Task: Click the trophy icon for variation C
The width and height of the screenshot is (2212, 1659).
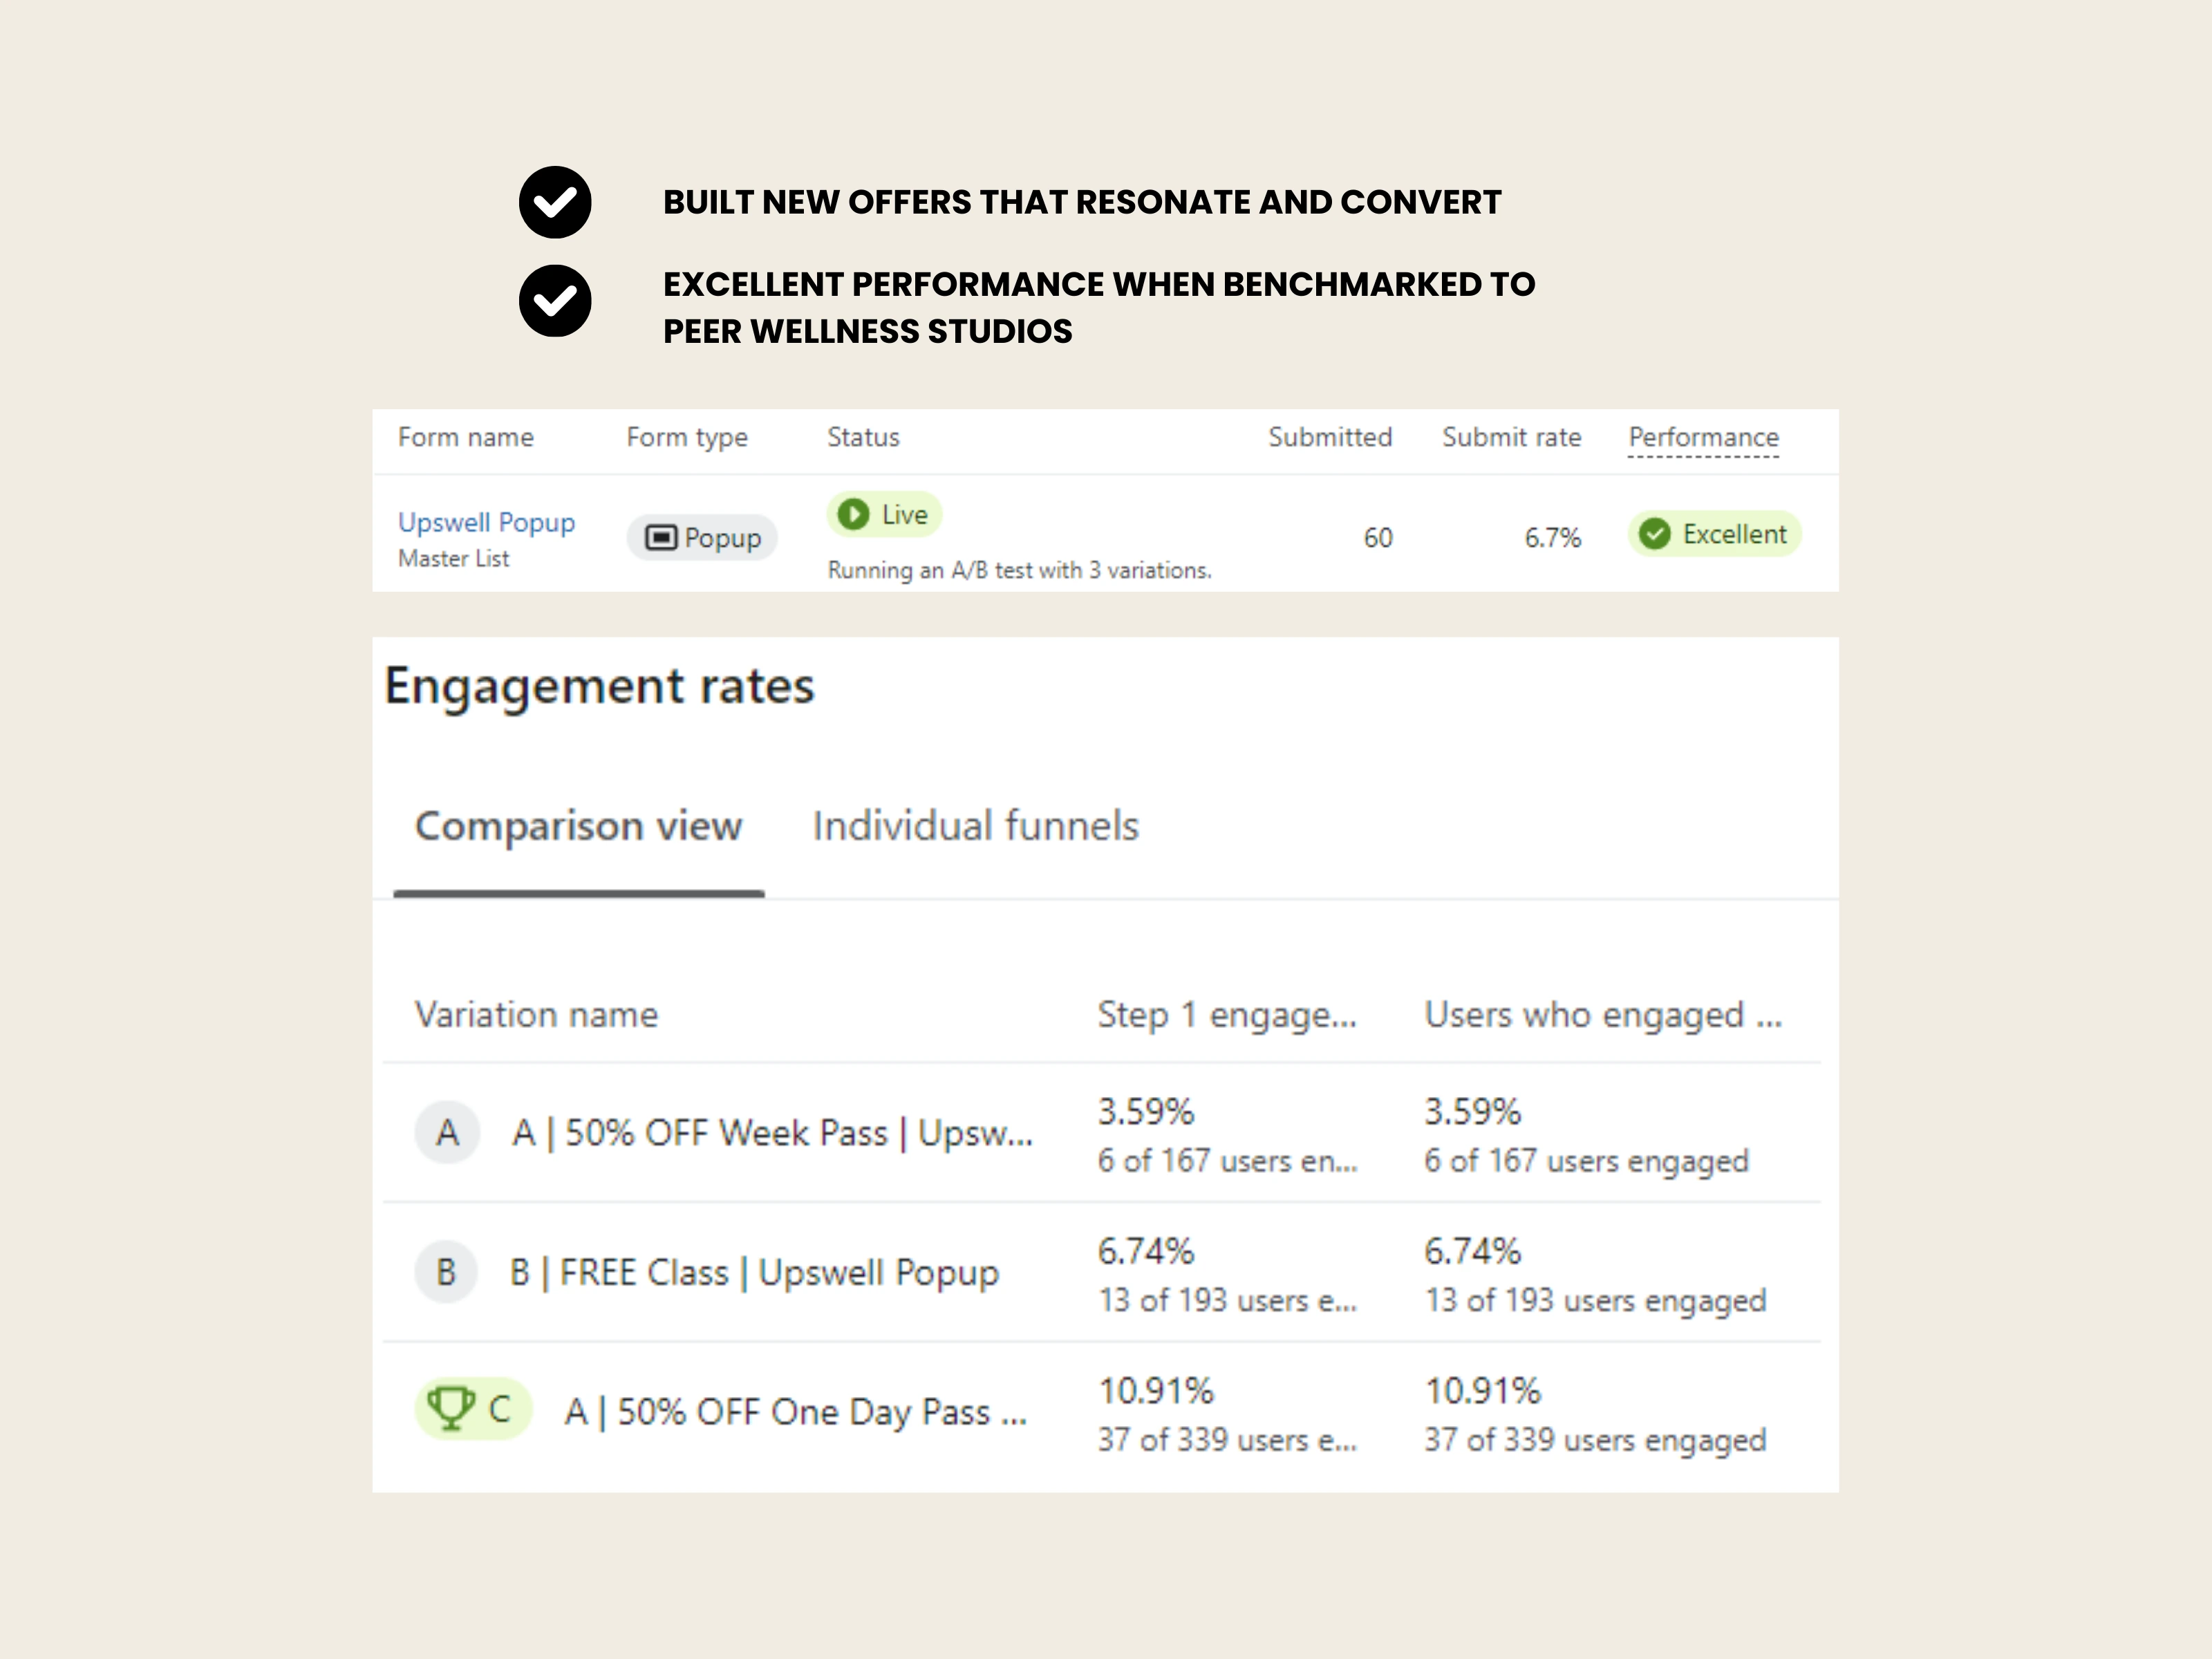Action: point(450,1409)
